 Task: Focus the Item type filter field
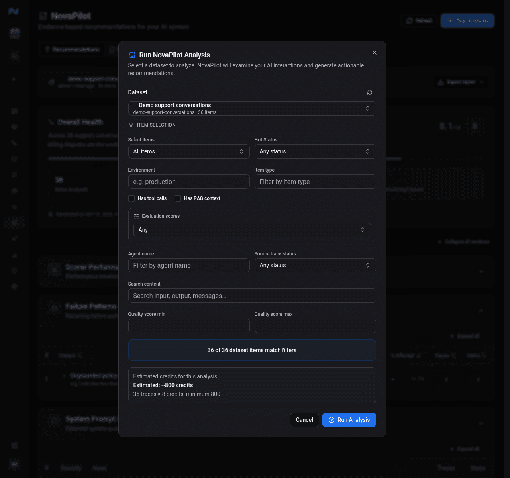[315, 182]
